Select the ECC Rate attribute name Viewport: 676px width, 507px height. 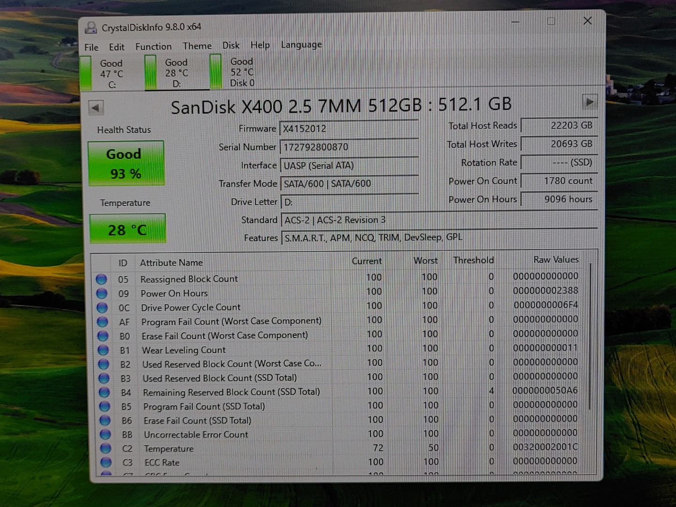162,462
